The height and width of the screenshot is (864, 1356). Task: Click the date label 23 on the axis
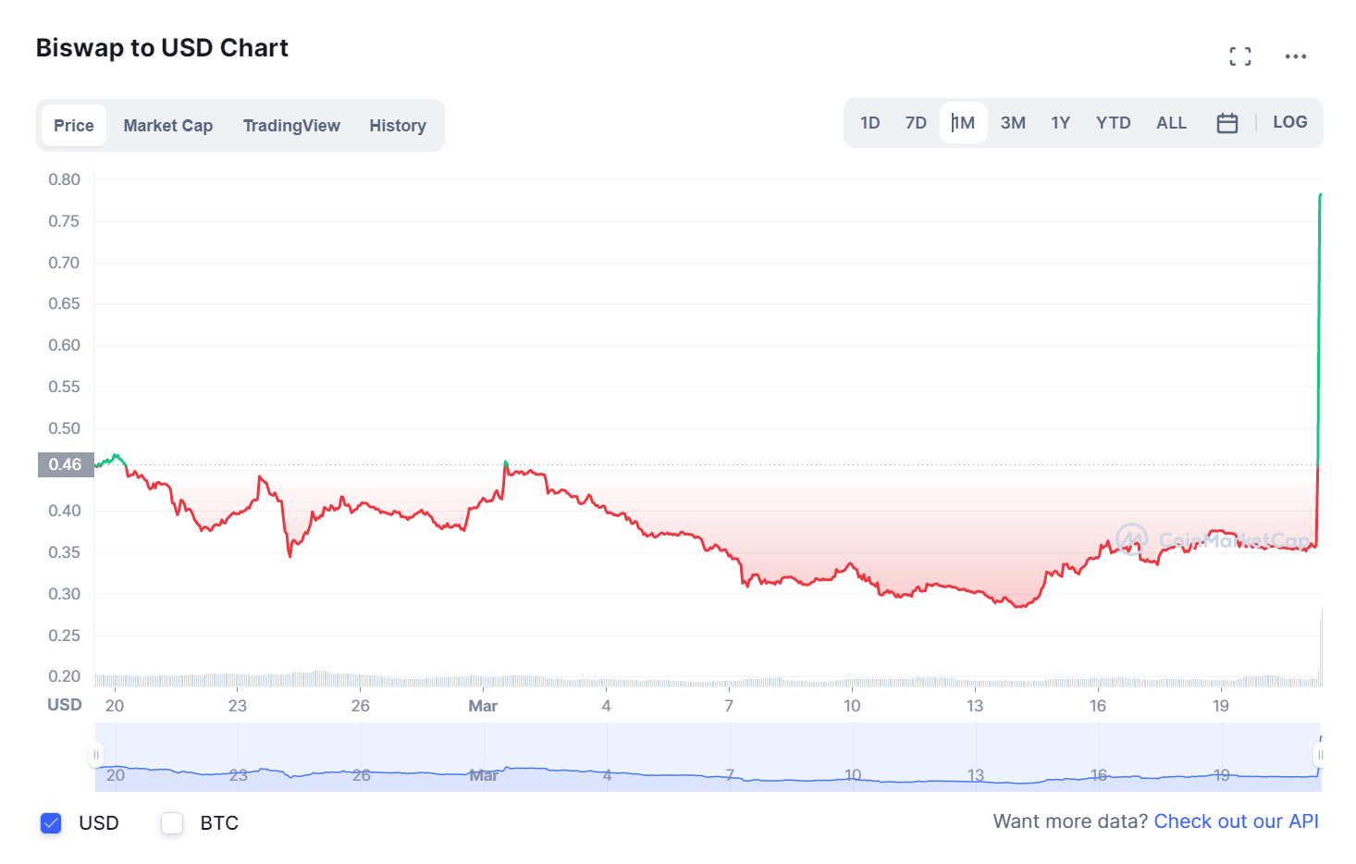(238, 706)
